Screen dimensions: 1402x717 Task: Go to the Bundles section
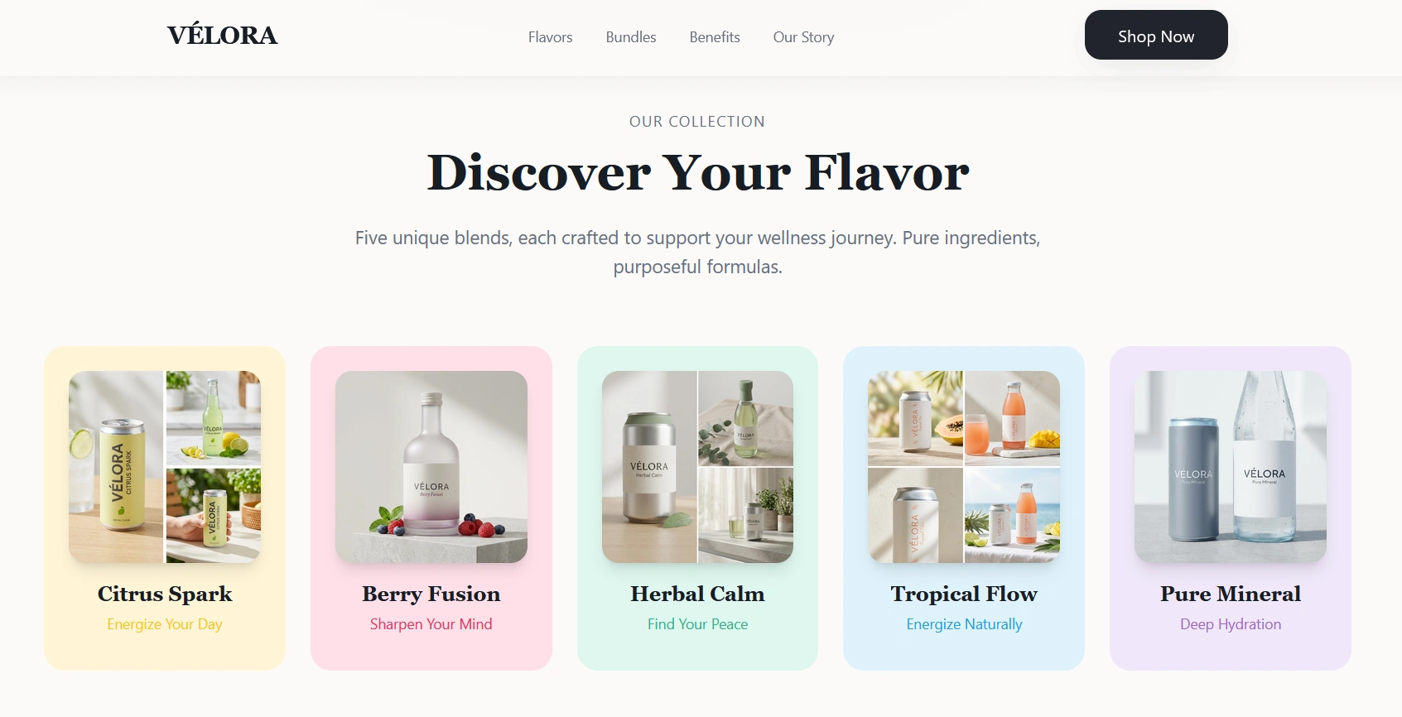(x=630, y=37)
